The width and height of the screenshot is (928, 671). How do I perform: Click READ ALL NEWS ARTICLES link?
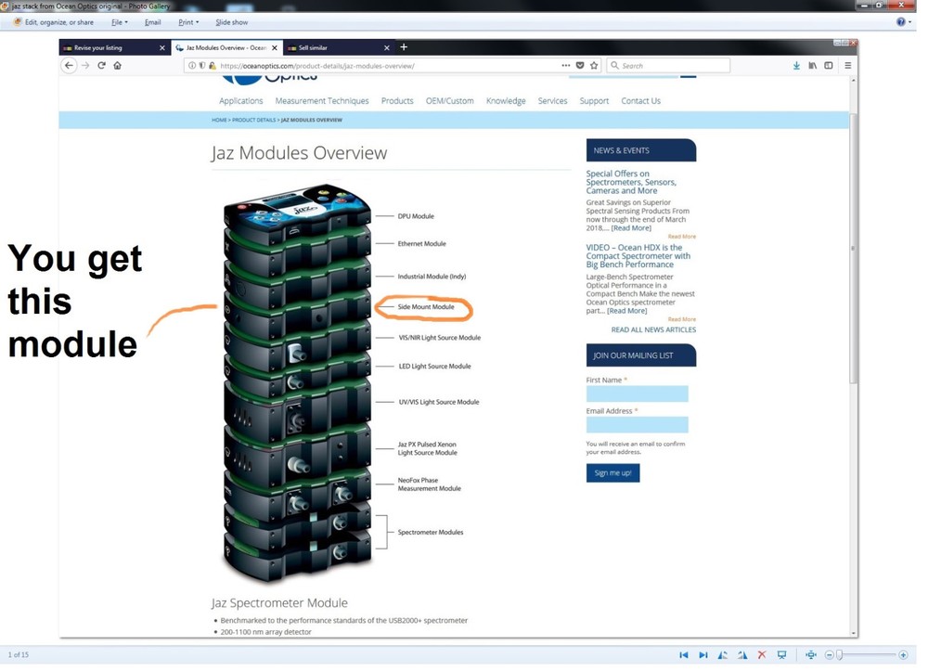tap(653, 330)
